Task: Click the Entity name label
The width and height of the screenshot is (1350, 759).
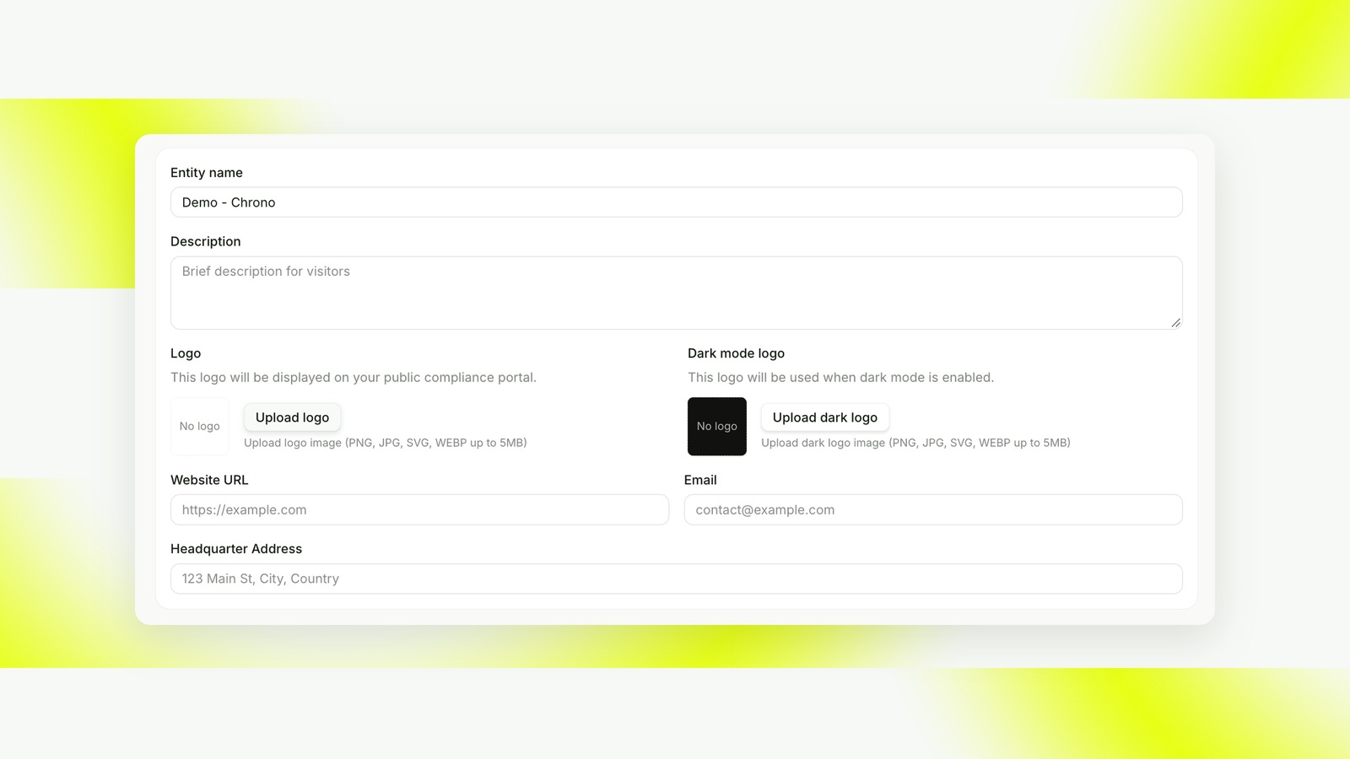Action: (x=207, y=173)
